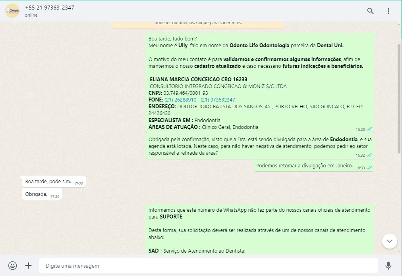Click the CNPJ number 03.749.464/0001-93
Viewport: 402px width, 276px height.
click(186, 93)
